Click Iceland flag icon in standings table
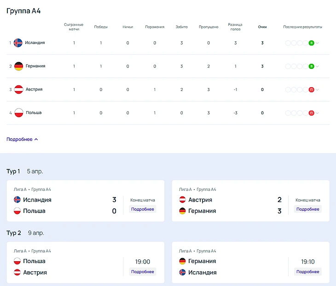 tap(18, 43)
